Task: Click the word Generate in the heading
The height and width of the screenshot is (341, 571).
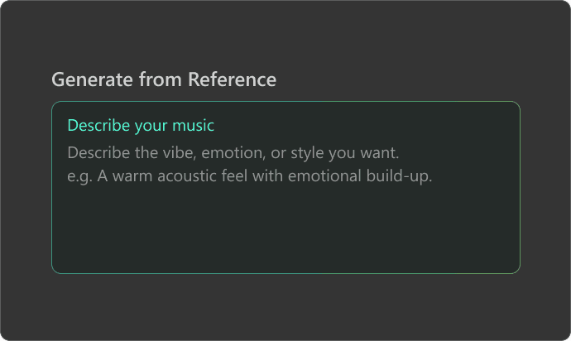Action: (x=92, y=79)
